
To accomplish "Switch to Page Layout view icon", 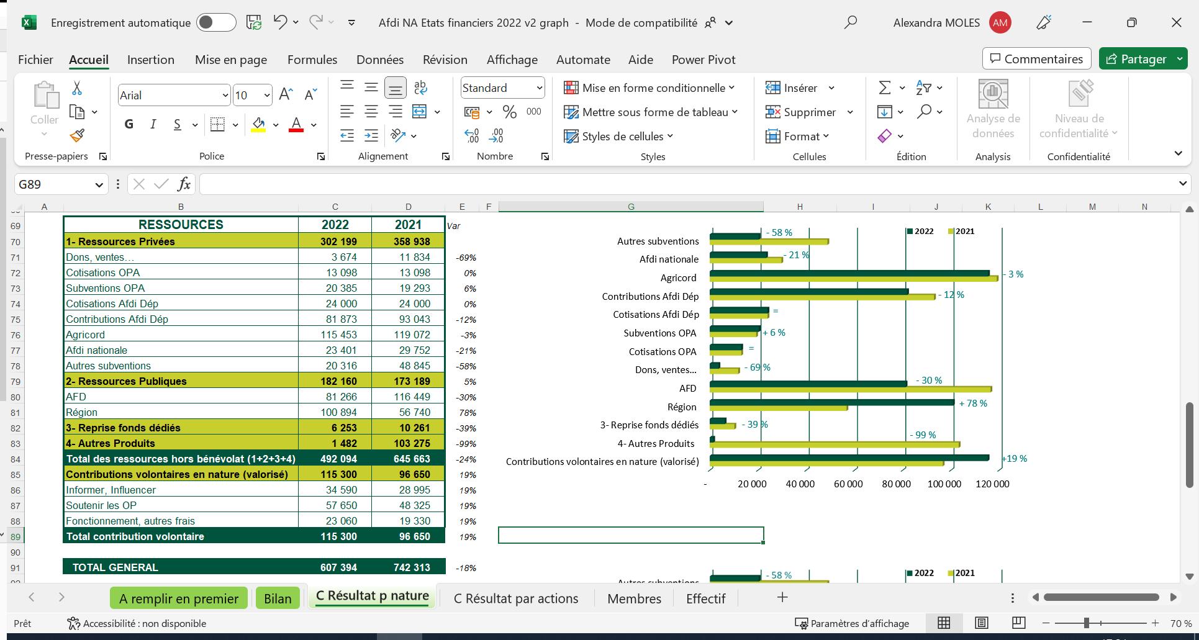I will coord(982,623).
